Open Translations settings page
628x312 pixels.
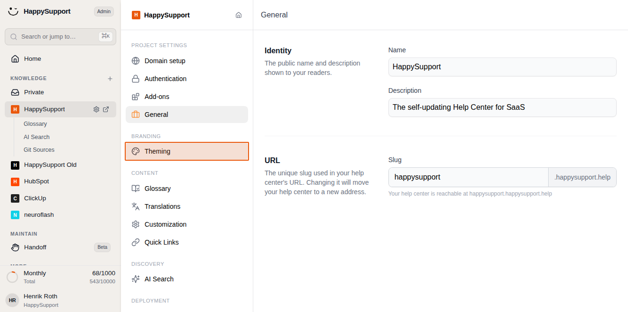tap(187, 206)
